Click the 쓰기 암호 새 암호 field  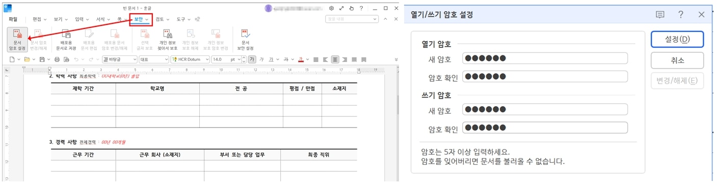point(545,109)
